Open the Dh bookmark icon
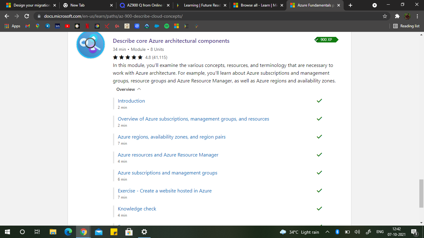424x238 pixels. pyautogui.click(x=57, y=26)
